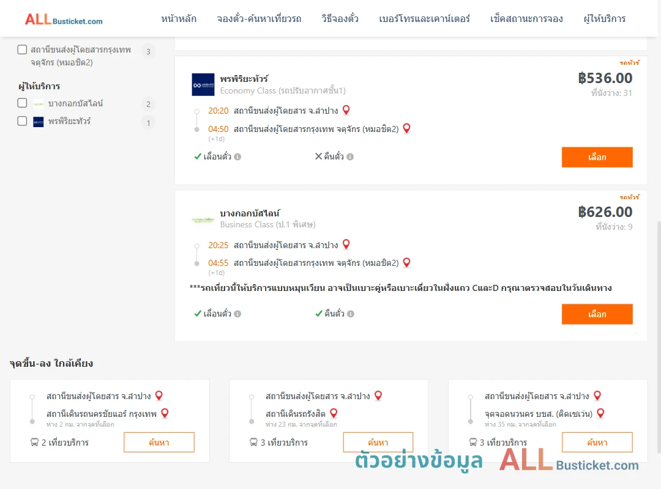Click บางกอกบัสไลน์ operator name on trip card
The image size is (661, 489).
tap(250, 213)
